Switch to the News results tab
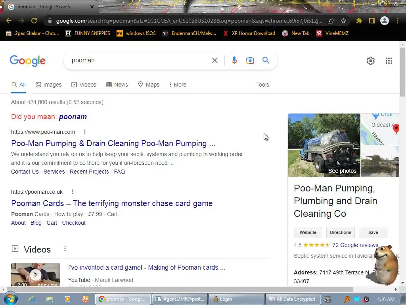The width and height of the screenshot is (406, 305). 117,85
